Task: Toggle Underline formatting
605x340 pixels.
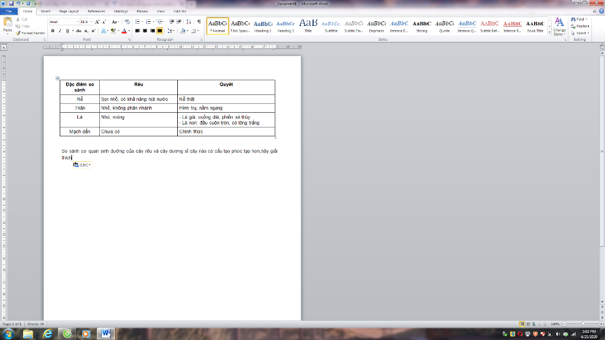Action: pyautogui.click(x=67, y=31)
